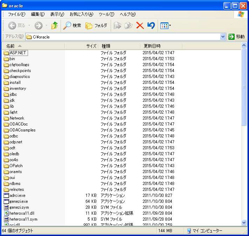Open the Tools (ツール) menu
This screenshot has height=236, width=249.
[106, 14]
